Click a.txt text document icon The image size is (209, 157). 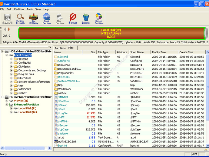(x=56, y=138)
